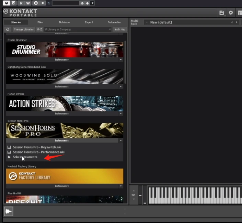Image resolution: width=242 pixels, height=223 pixels.
Task: Click Instruments button under Woodwind Solo
Action: (x=62, y=86)
